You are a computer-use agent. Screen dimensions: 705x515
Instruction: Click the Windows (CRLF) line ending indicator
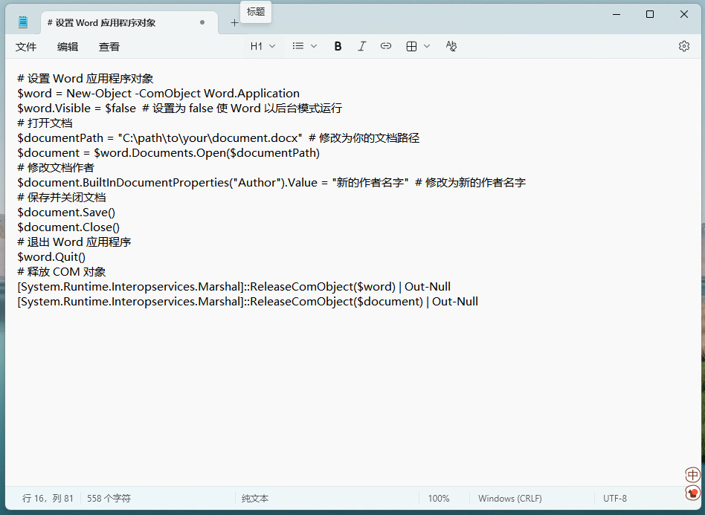pos(510,499)
